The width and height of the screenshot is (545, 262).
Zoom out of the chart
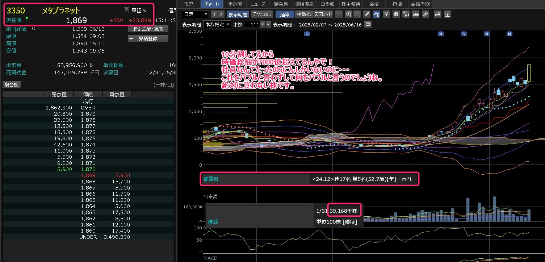tap(357, 14)
